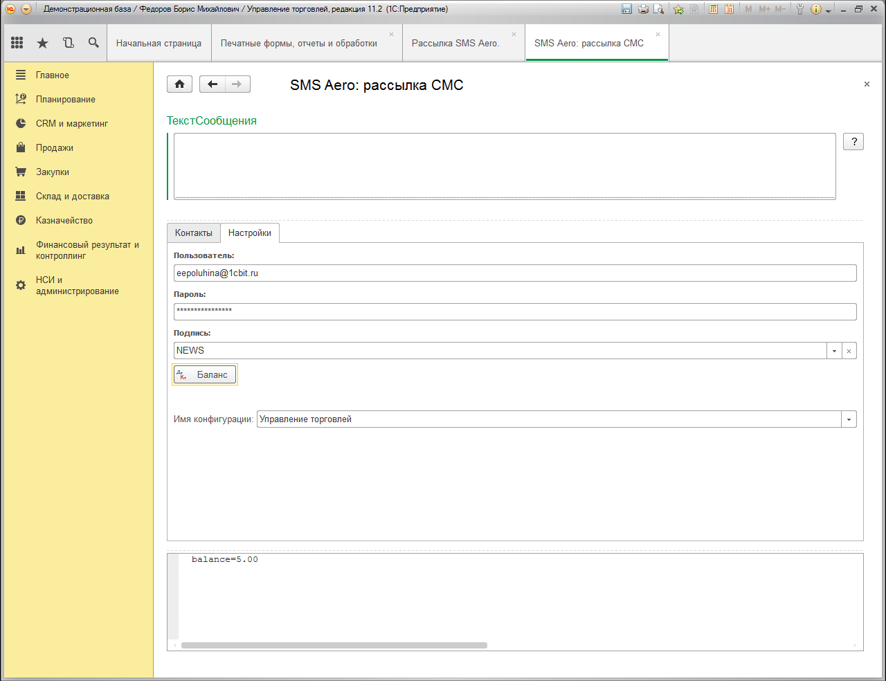Open the functions menu grid icon
886x681 pixels.
click(17, 43)
